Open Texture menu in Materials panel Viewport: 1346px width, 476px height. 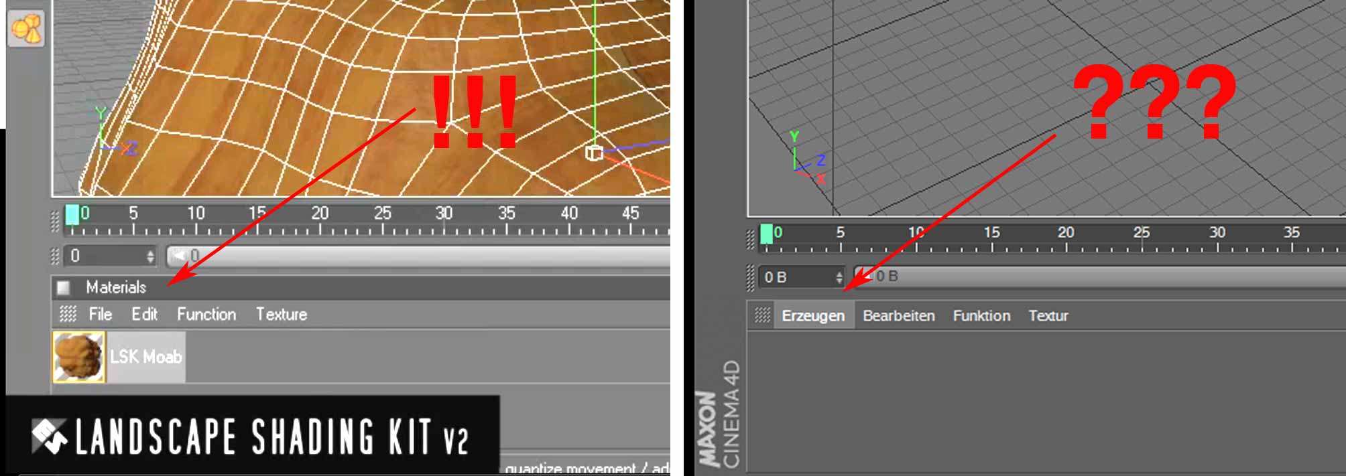pos(282,314)
